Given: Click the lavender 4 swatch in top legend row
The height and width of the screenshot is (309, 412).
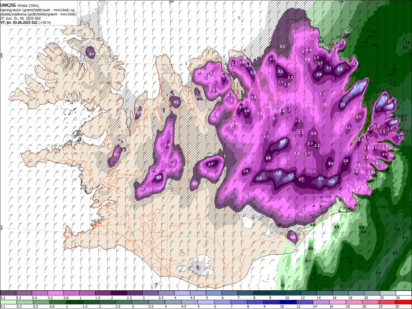Looking at the screenshot, I should tap(182, 293).
